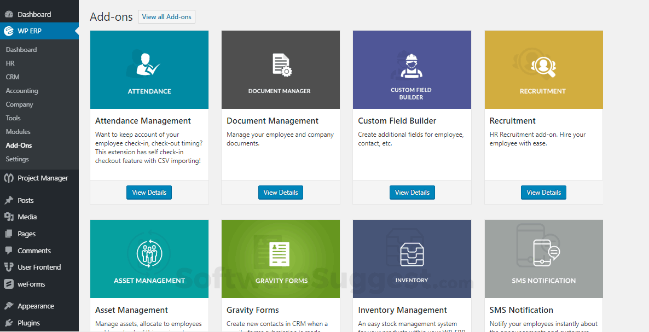Click the Custom Field Builder worker icon

[412, 66]
